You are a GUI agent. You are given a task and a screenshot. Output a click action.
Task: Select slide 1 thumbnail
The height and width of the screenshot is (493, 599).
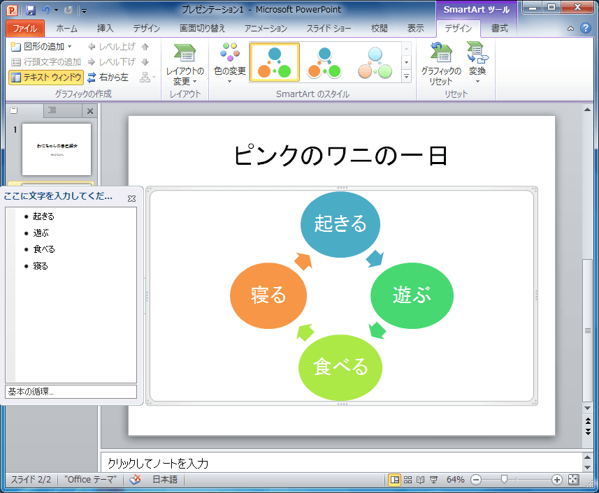[x=57, y=149]
